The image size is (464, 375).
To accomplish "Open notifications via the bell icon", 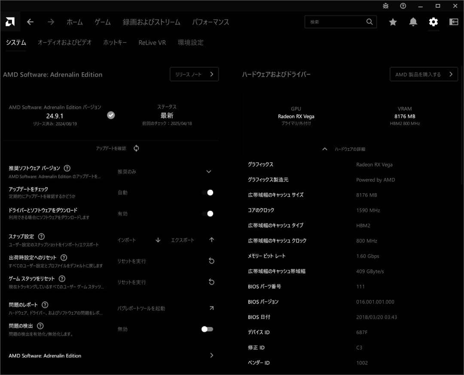I will [x=413, y=22].
